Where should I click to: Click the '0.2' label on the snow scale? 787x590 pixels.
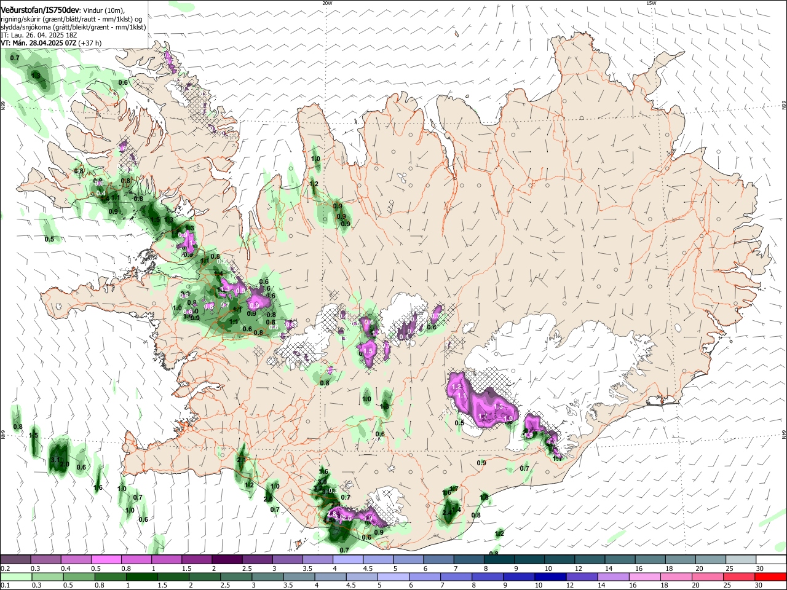(5, 568)
